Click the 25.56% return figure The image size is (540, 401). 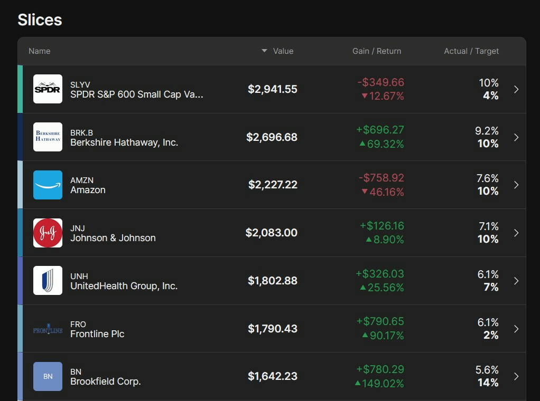pos(382,288)
